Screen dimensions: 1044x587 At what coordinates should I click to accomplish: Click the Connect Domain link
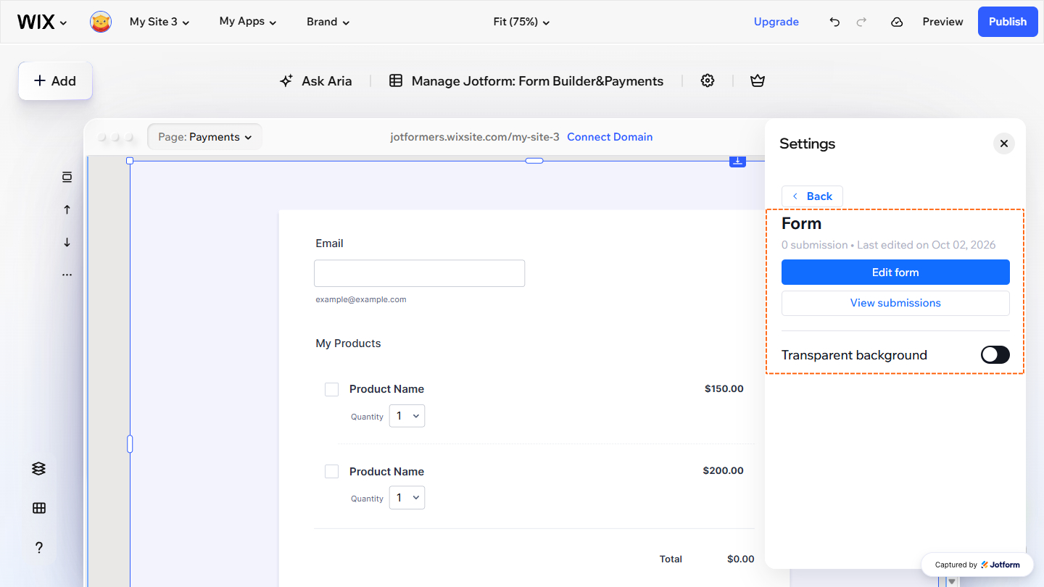click(610, 137)
